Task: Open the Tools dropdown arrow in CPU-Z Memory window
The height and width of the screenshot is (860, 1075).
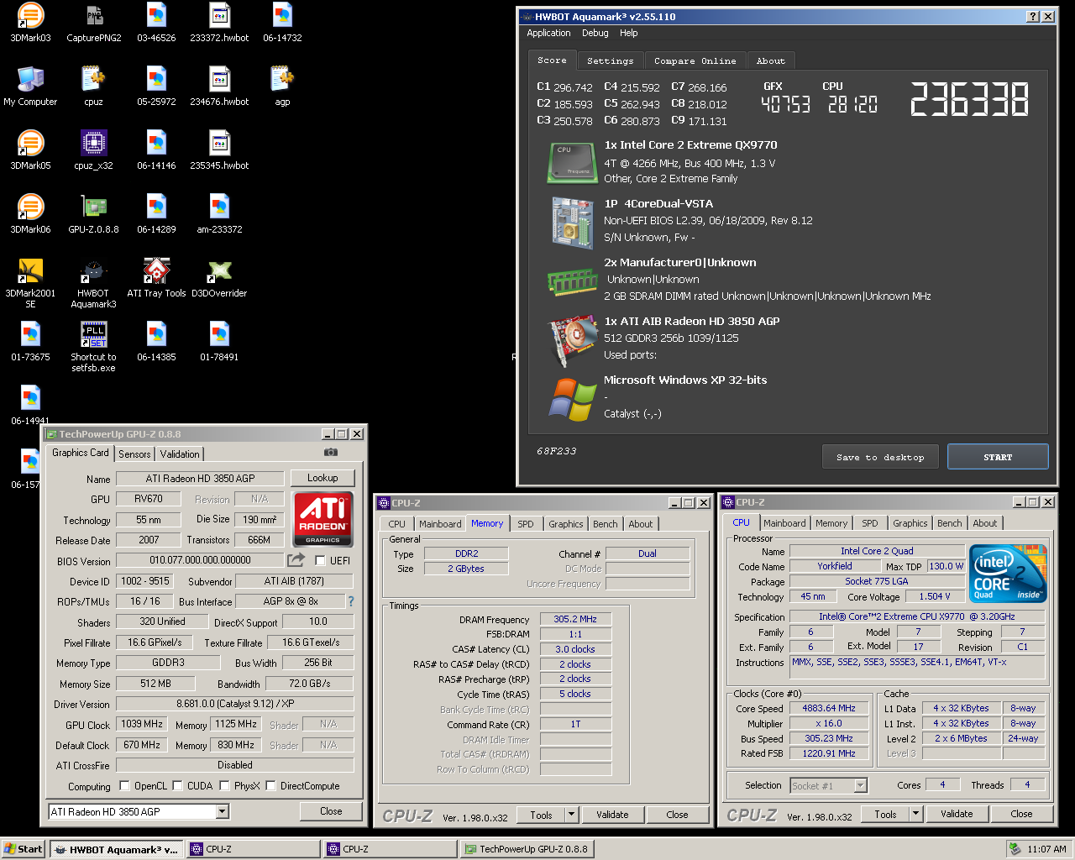Action: (x=571, y=815)
